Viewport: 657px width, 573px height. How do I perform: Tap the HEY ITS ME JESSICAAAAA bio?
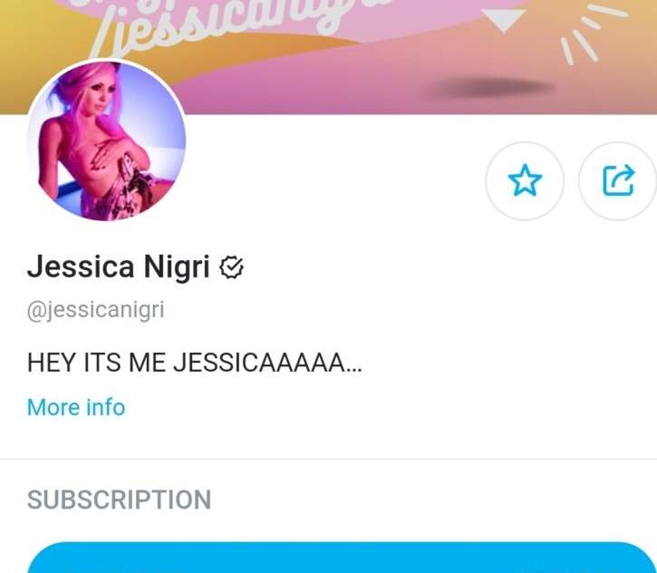(x=194, y=362)
